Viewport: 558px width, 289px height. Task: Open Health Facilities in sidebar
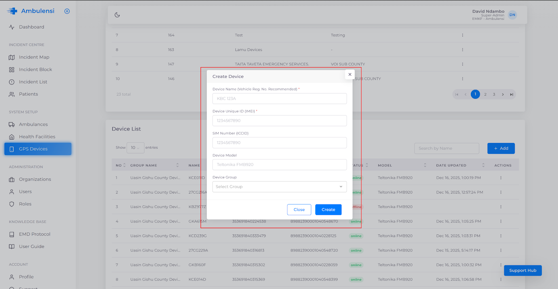pos(37,137)
